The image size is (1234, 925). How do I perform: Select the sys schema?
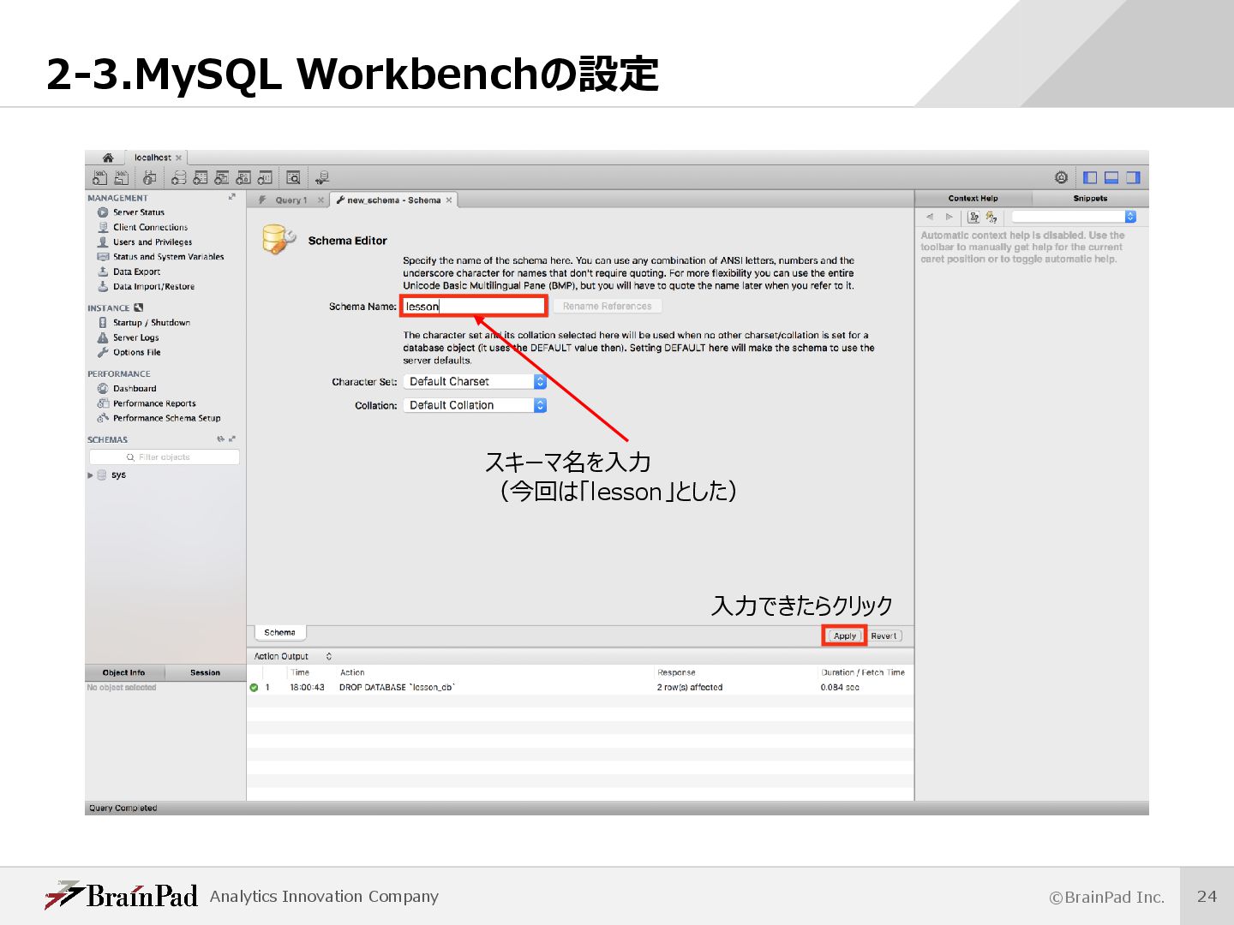pos(111,475)
